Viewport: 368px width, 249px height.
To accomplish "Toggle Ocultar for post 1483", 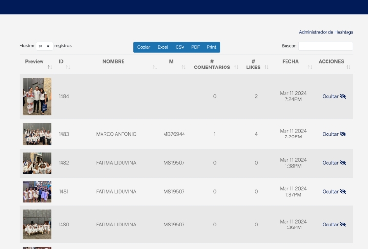I will [x=334, y=134].
